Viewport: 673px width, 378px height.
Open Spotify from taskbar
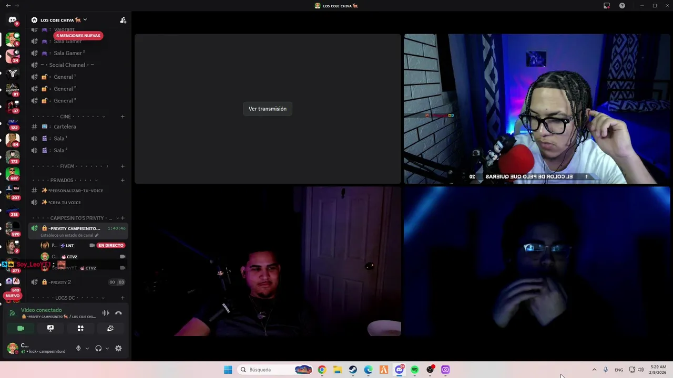point(414,370)
